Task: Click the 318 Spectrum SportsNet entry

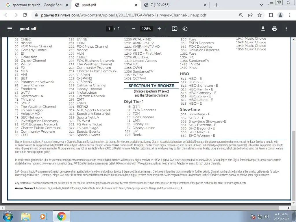Action: point(90,114)
